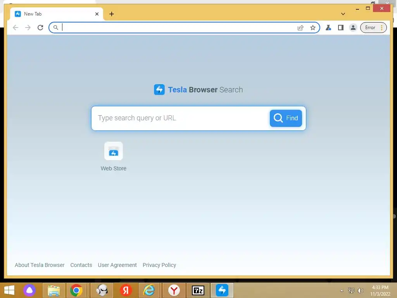This screenshot has width=397, height=298.
Task: Click the share page icon in address bar
Action: point(300,28)
